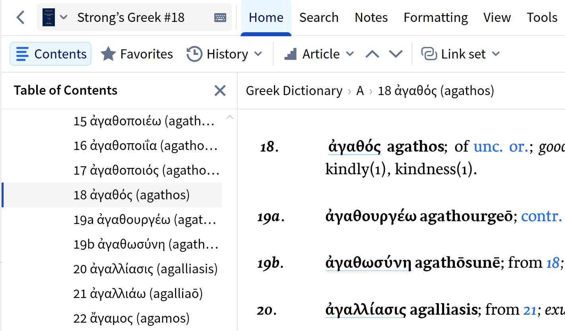Screen dimensions: 565x331
Task: Open the History clock button
Action: [x=217, y=54]
